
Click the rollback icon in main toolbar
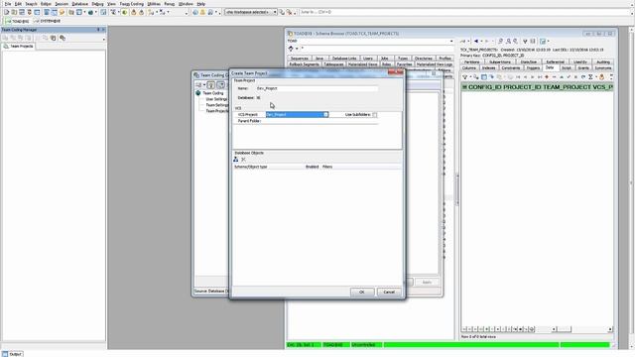pyautogui.click(x=141, y=12)
